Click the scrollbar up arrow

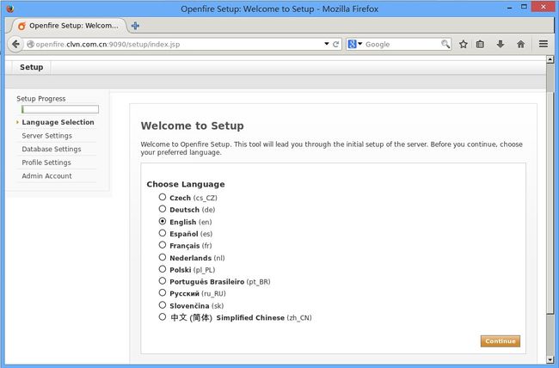click(x=550, y=59)
